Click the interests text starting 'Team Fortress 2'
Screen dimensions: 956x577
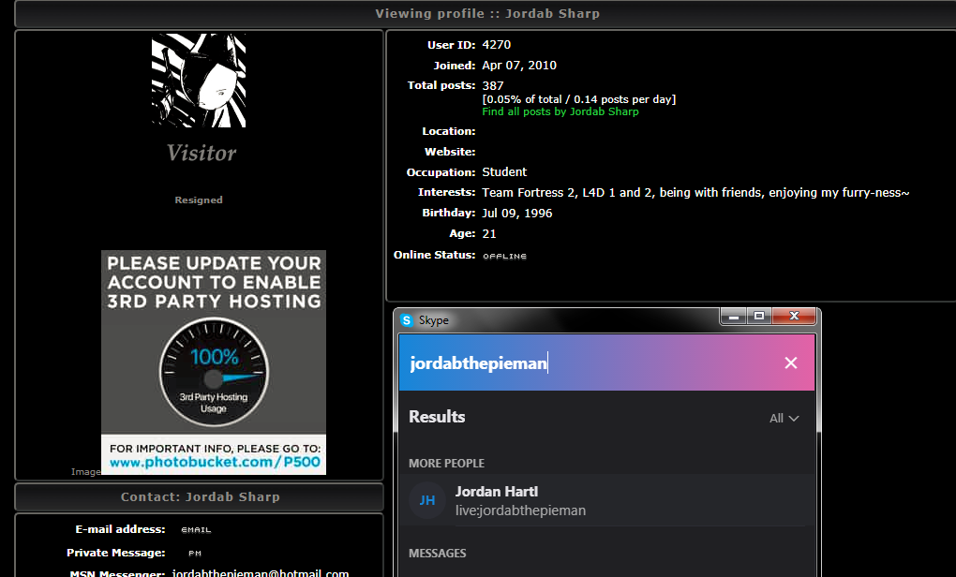coord(695,193)
